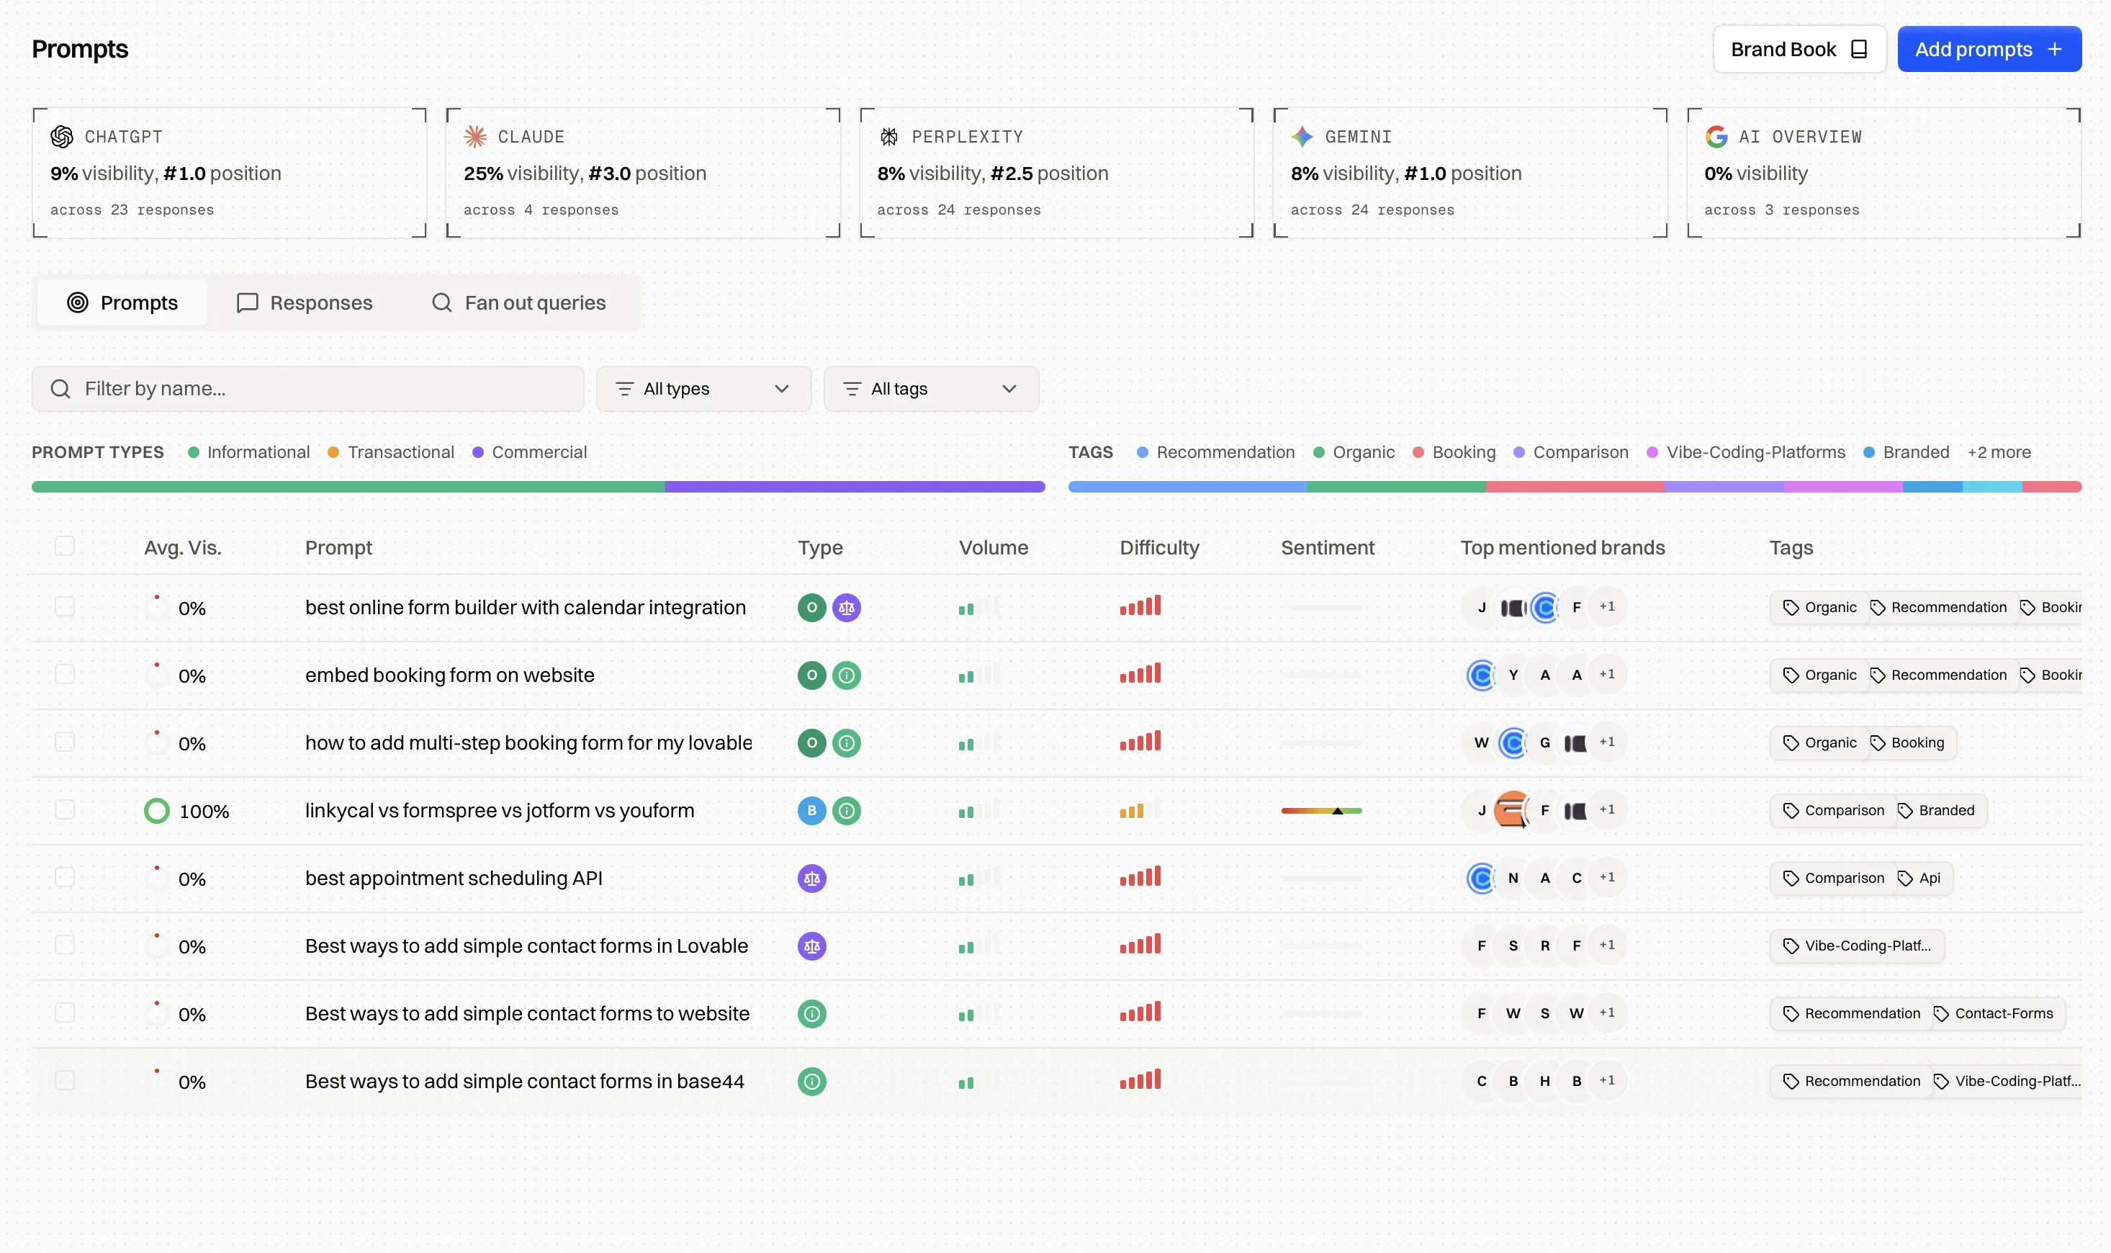Click the info icon for 'contact forms in base44'
Image resolution: width=2111 pixels, height=1253 pixels.
coord(812,1081)
